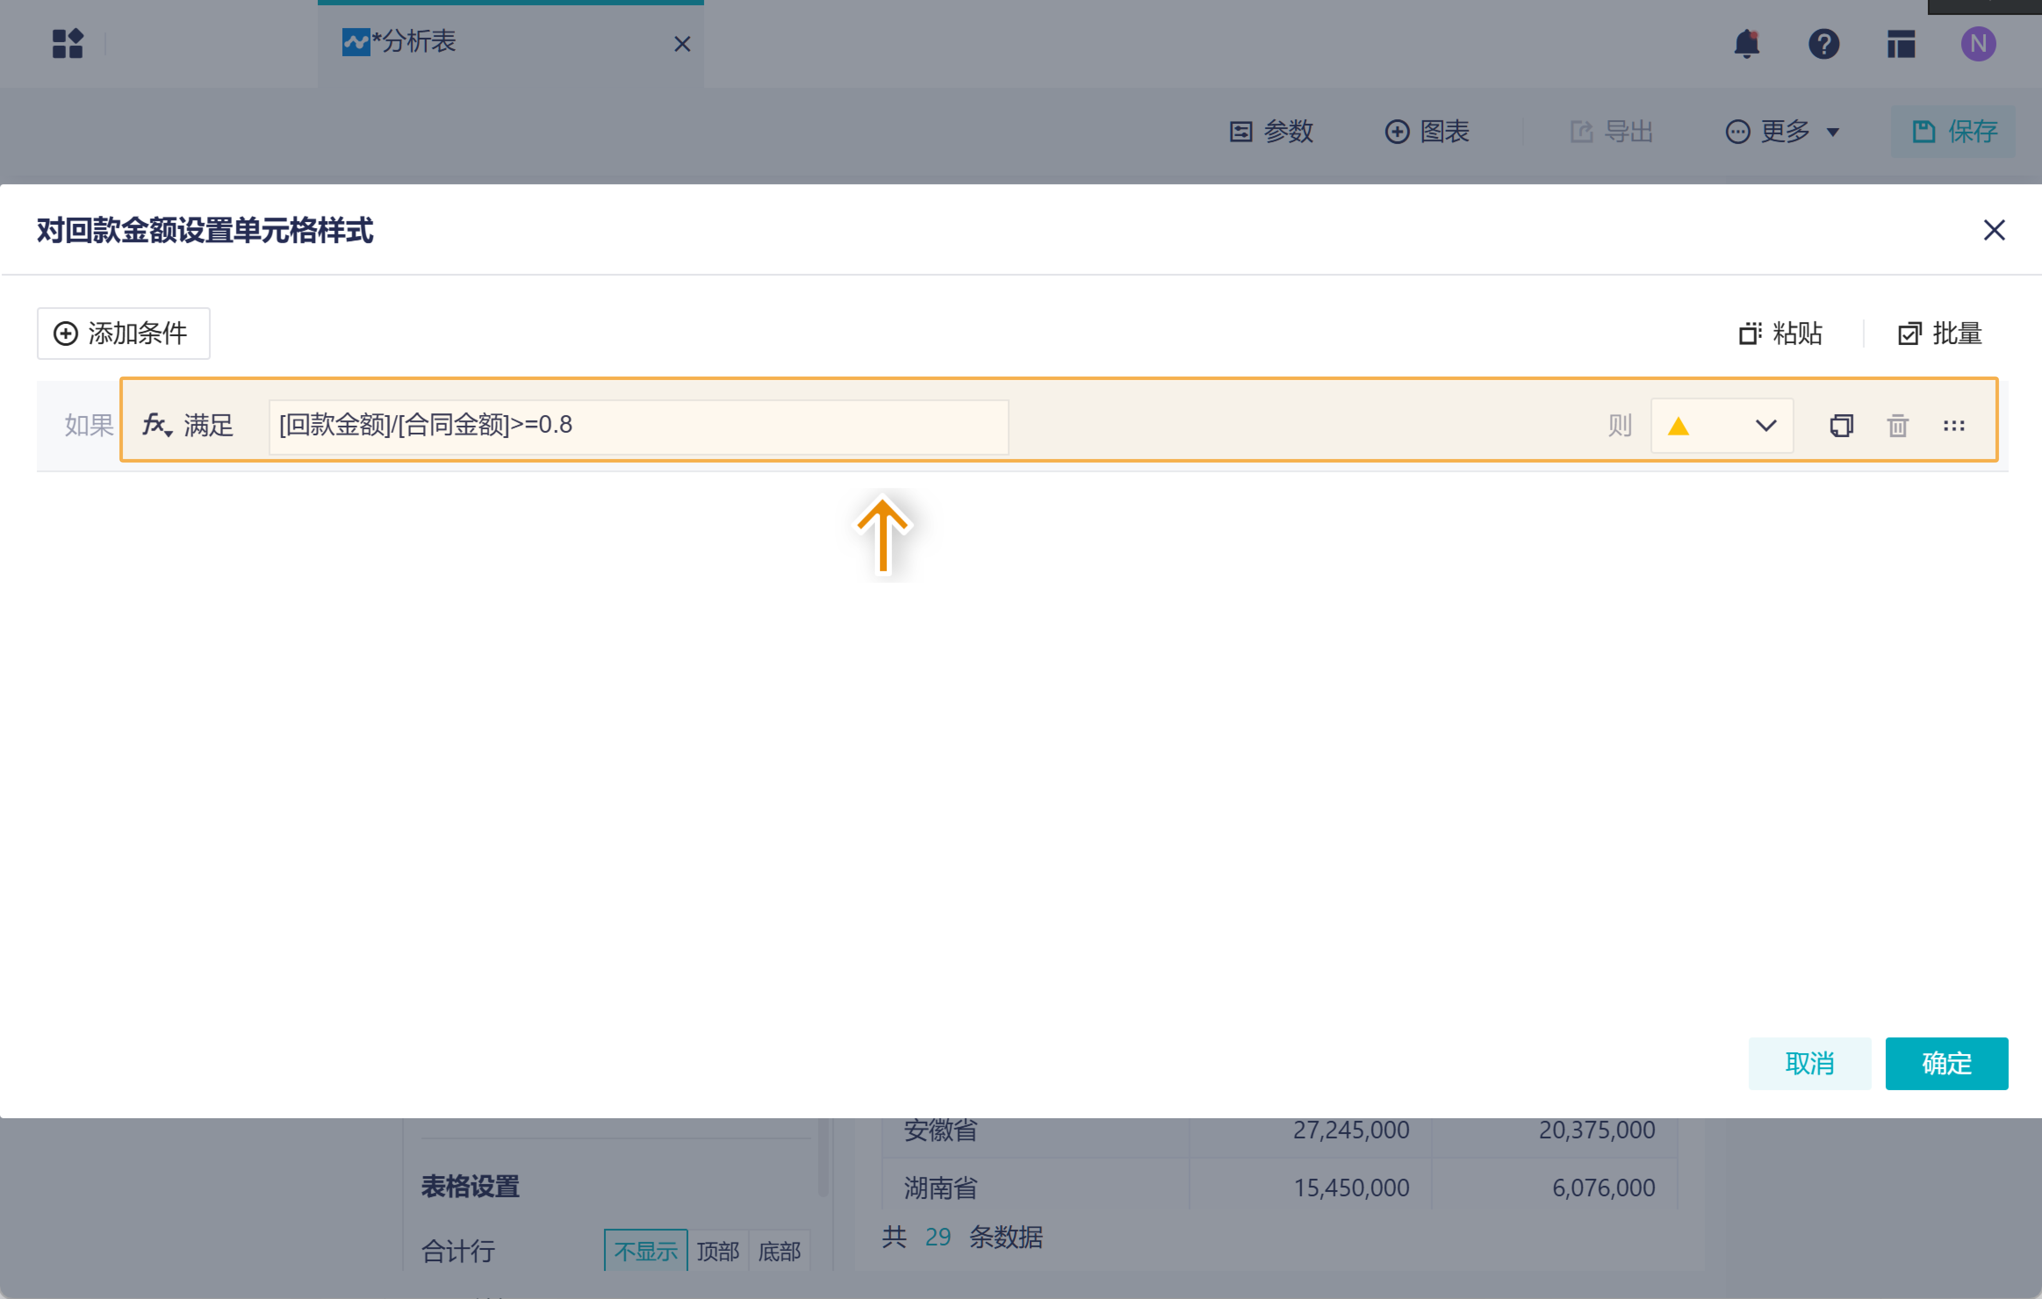Open the notification bell
The width and height of the screenshot is (2042, 1299).
pyautogui.click(x=1747, y=43)
